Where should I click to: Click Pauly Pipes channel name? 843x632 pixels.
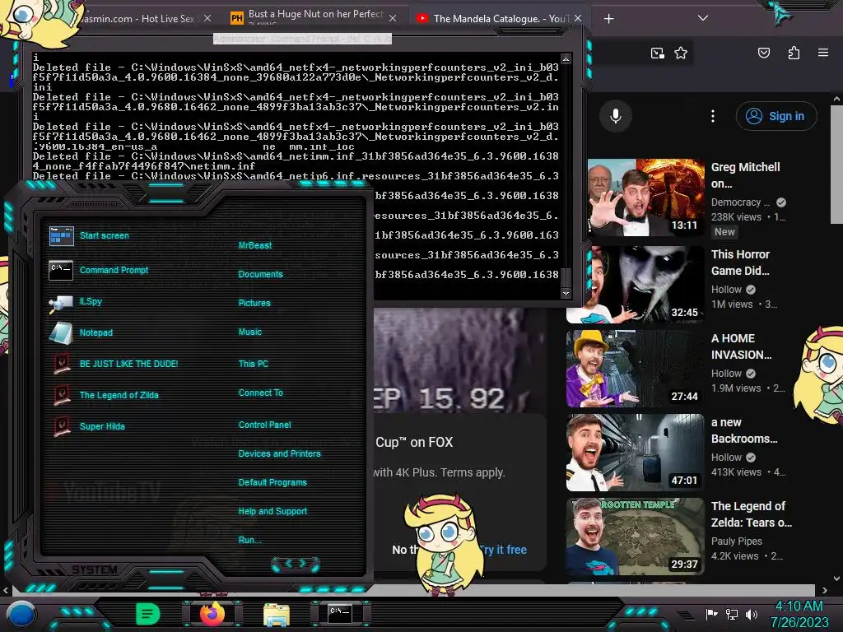[737, 541]
